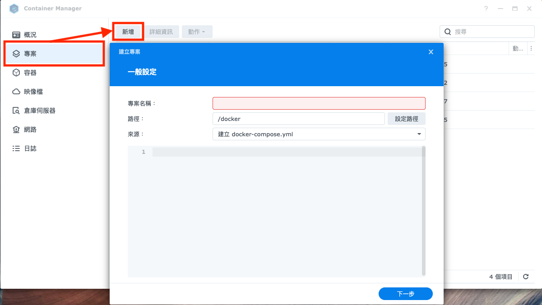Image resolution: width=542 pixels, height=305 pixels.
Task: Click the search magnifier icon
Action: [x=447, y=32]
